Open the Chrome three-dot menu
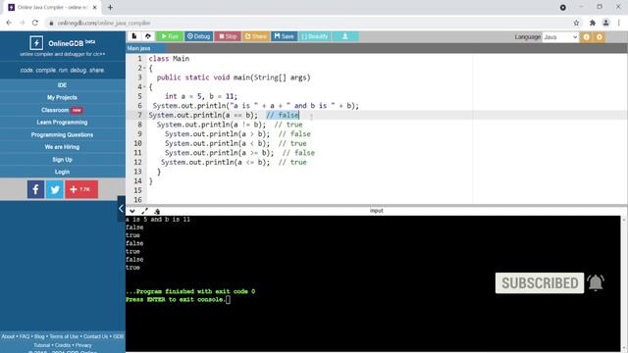 [x=619, y=24]
